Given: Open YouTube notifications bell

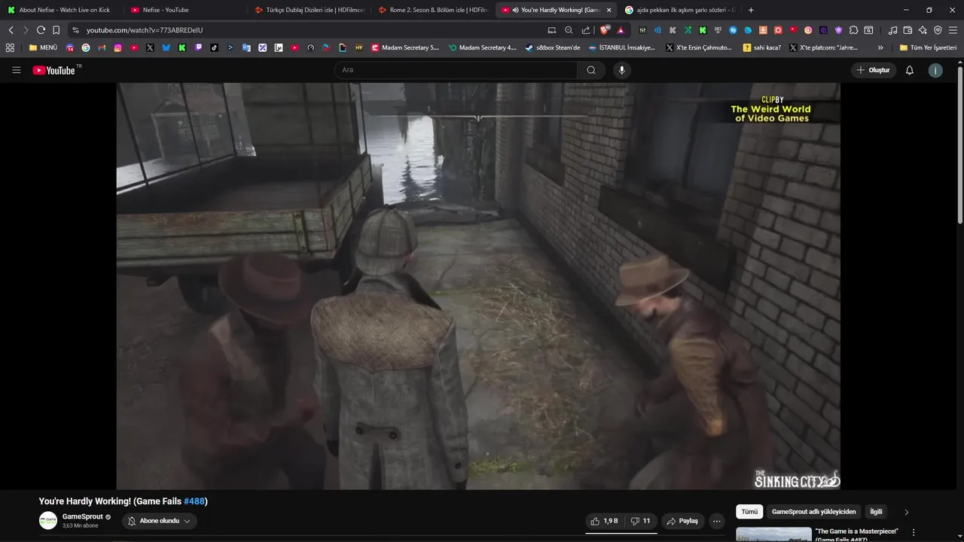Looking at the screenshot, I should (x=909, y=70).
